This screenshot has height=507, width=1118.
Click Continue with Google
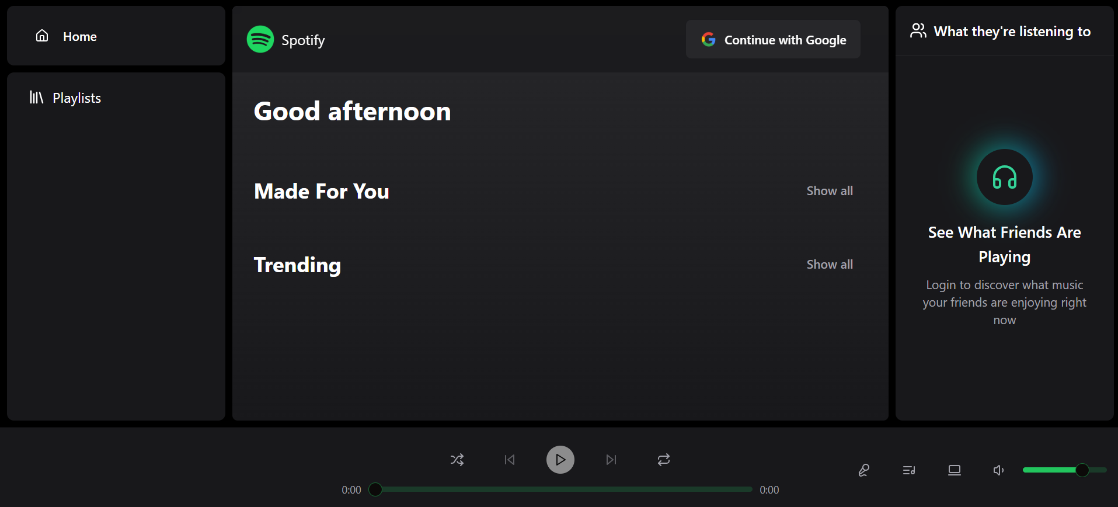772,39
